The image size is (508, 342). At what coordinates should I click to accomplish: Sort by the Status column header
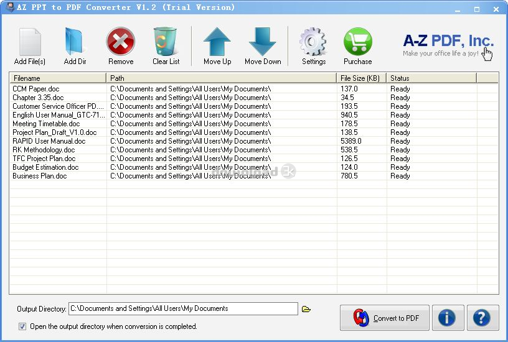(x=431, y=78)
